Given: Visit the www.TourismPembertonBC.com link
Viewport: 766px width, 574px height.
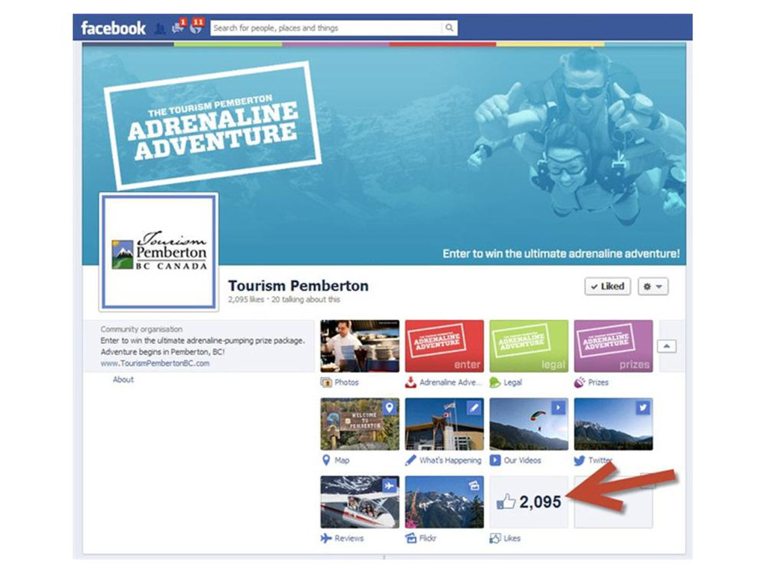Looking at the screenshot, I should point(155,363).
